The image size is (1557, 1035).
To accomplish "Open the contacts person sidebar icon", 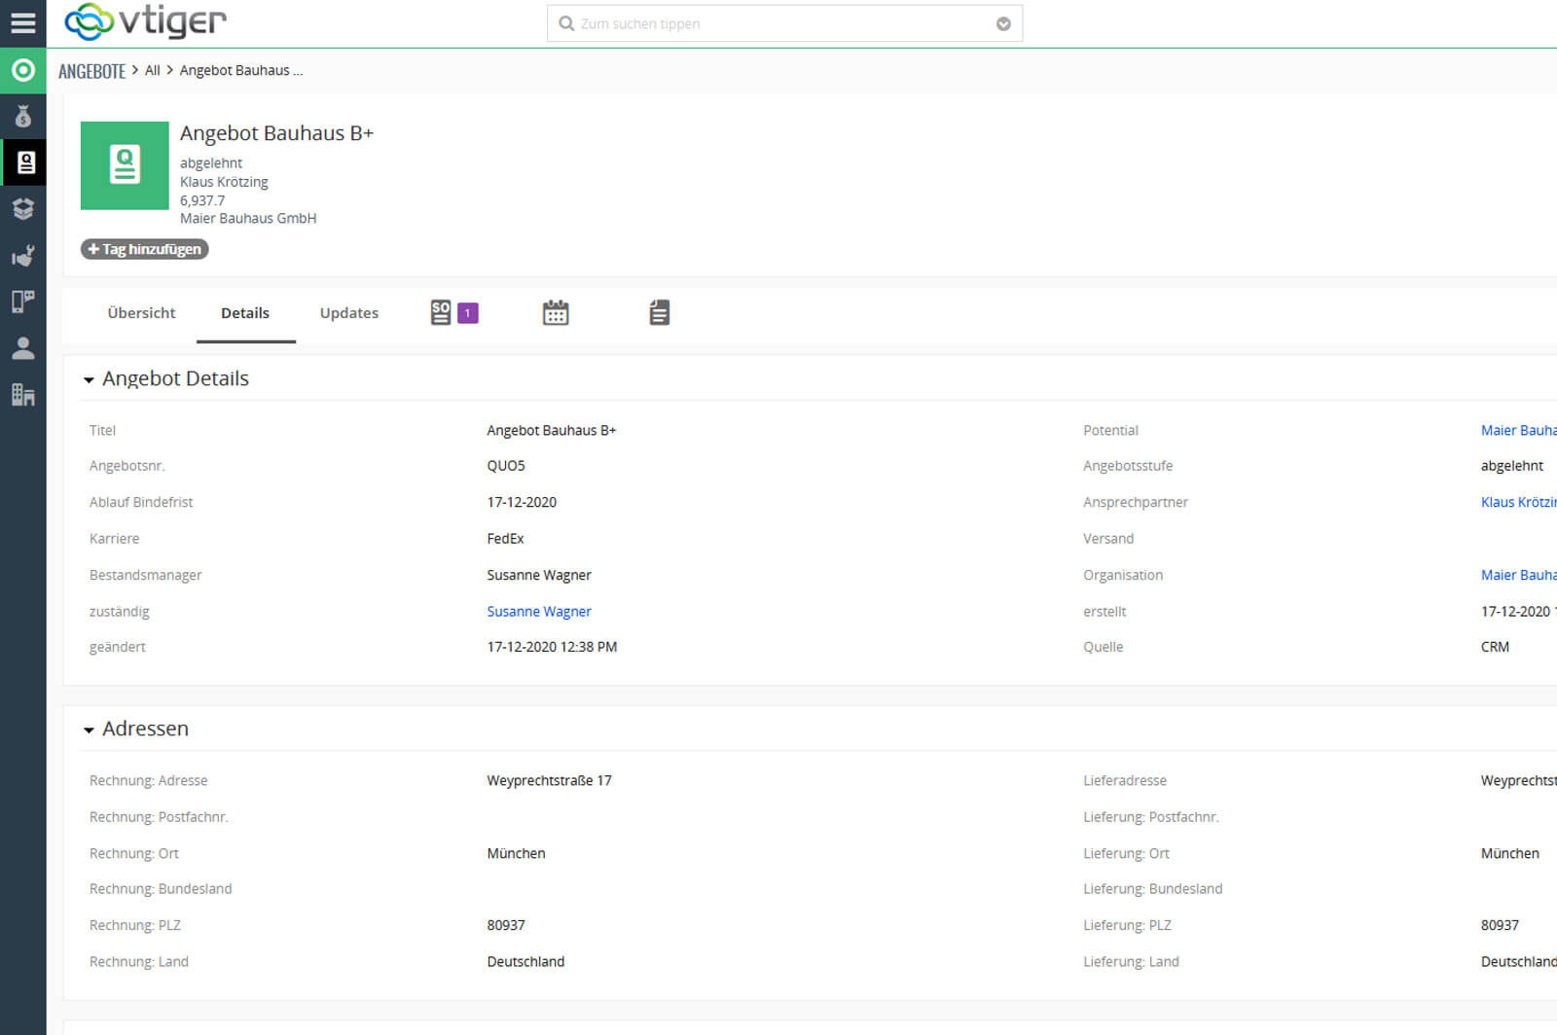I will (22, 348).
